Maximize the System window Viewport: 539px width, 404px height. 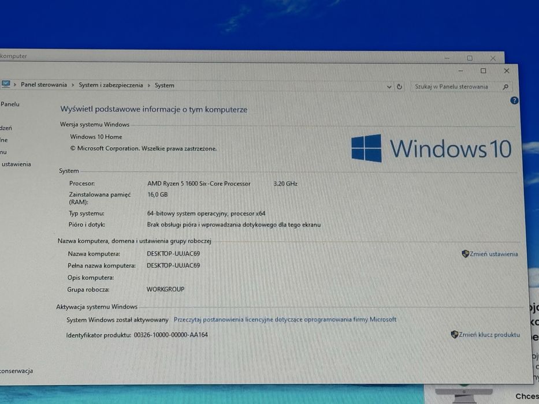484,71
